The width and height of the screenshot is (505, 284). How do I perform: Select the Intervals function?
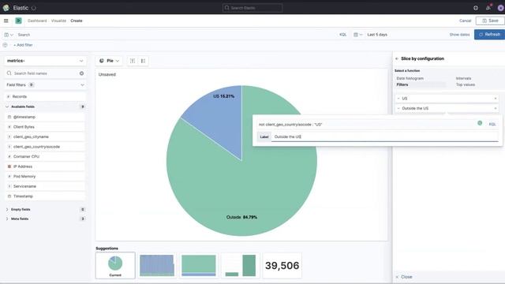tap(463, 78)
